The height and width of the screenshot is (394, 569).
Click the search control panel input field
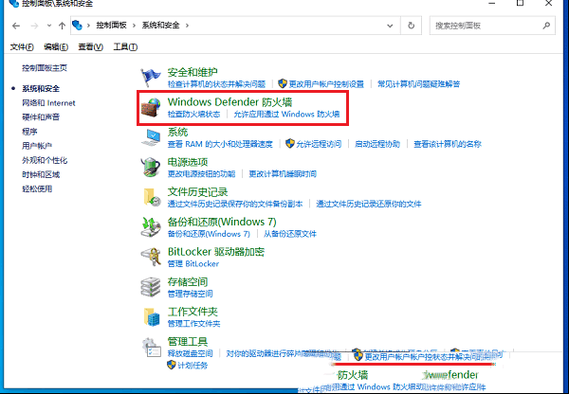pyautogui.click(x=492, y=26)
